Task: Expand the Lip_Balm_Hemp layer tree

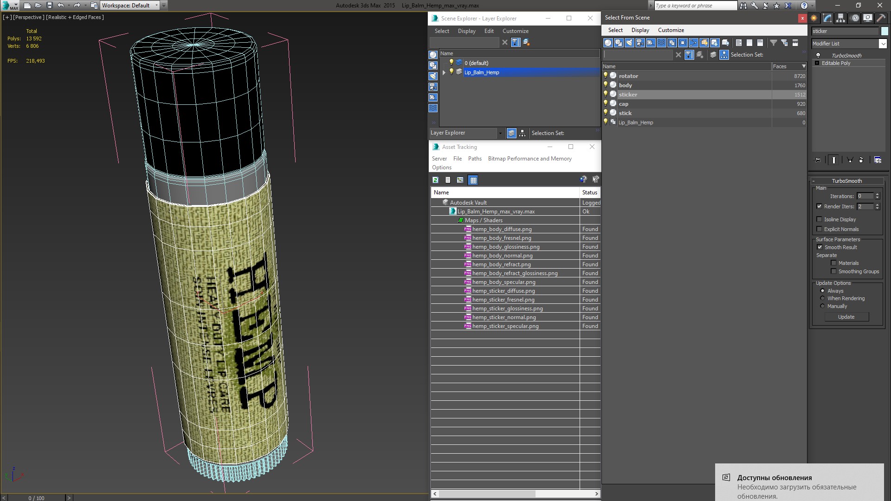Action: pyautogui.click(x=444, y=72)
